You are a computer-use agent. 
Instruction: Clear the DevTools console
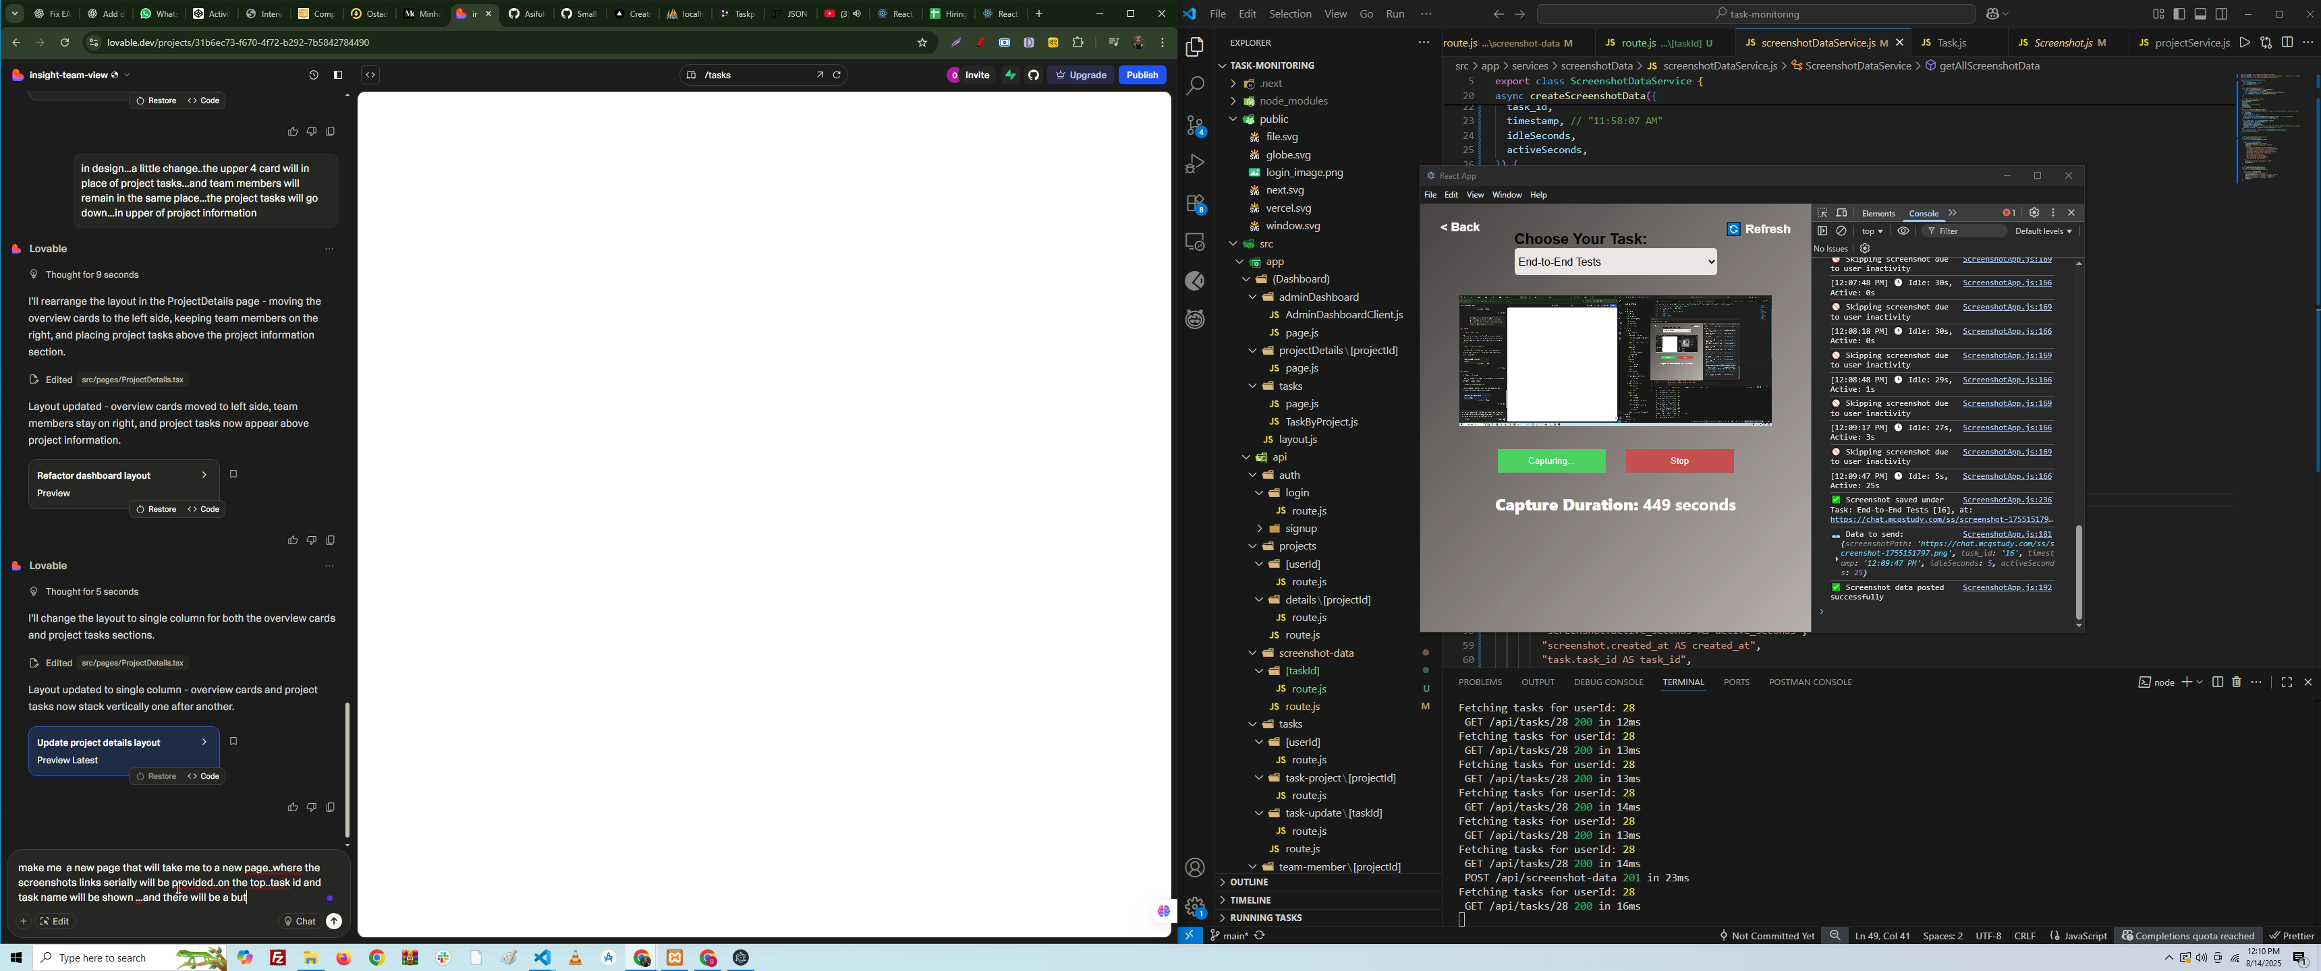(x=1842, y=231)
